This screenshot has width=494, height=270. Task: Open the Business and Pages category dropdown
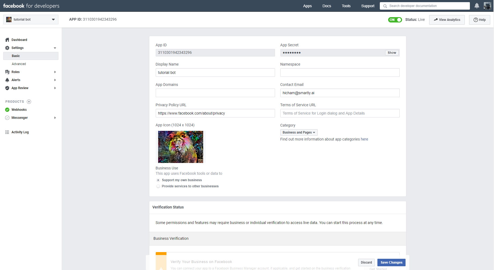point(299,132)
